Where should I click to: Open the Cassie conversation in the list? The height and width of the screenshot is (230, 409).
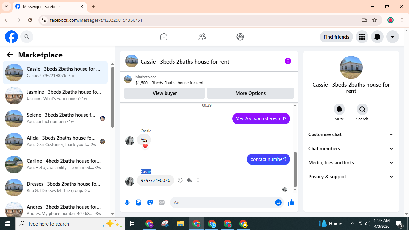coord(55,73)
